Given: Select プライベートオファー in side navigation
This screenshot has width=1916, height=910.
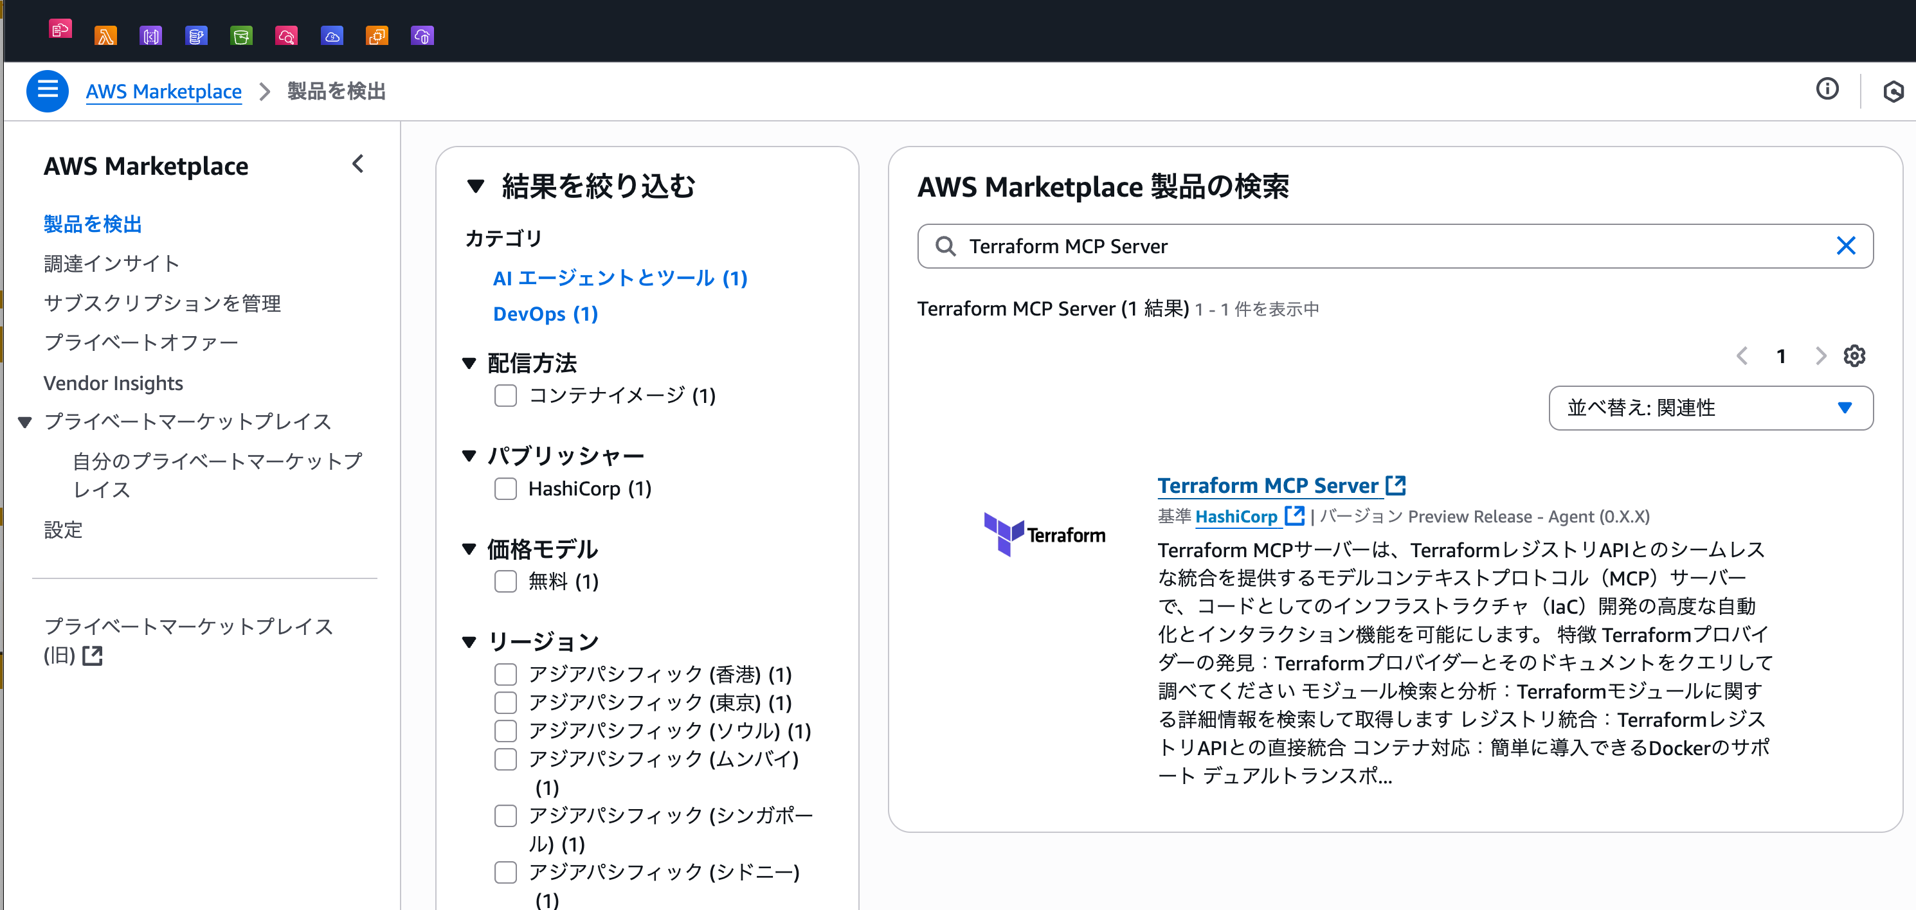Looking at the screenshot, I should pos(141,342).
